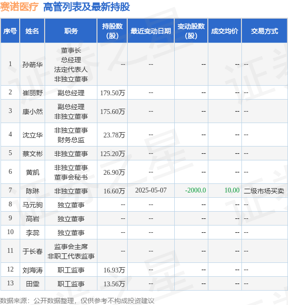Click the 董事会秘书 position text

click(x=71, y=177)
